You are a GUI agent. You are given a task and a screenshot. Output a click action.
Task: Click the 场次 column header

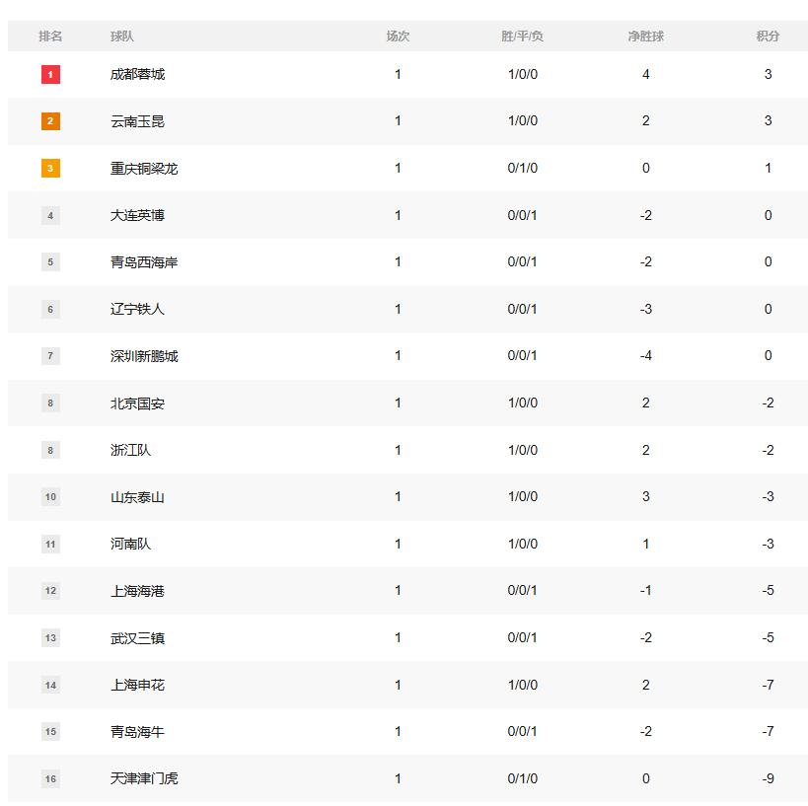(398, 36)
